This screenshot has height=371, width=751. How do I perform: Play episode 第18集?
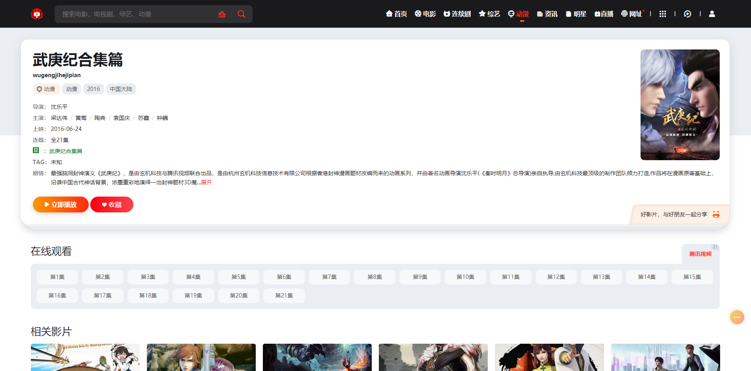coord(148,295)
